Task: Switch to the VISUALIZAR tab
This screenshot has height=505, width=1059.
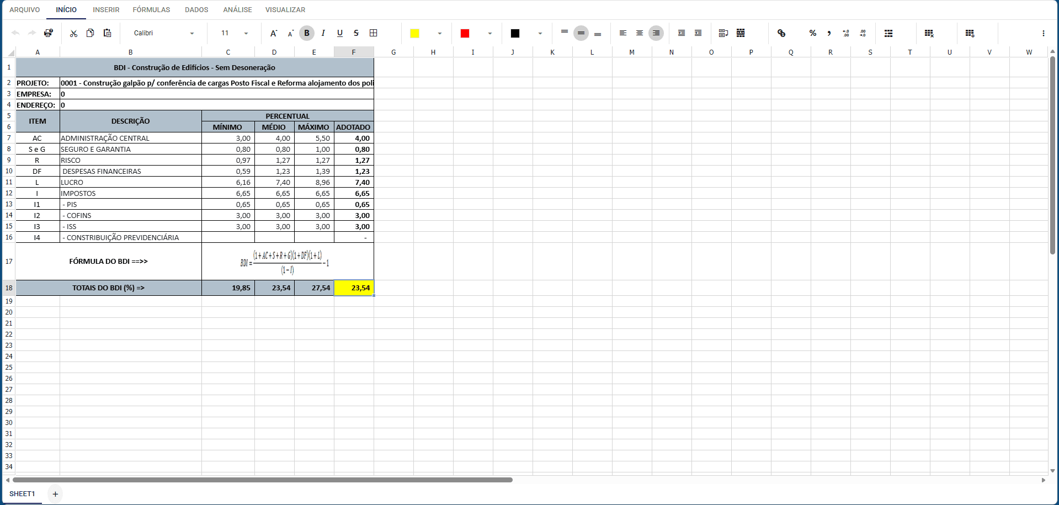Action: tap(285, 10)
